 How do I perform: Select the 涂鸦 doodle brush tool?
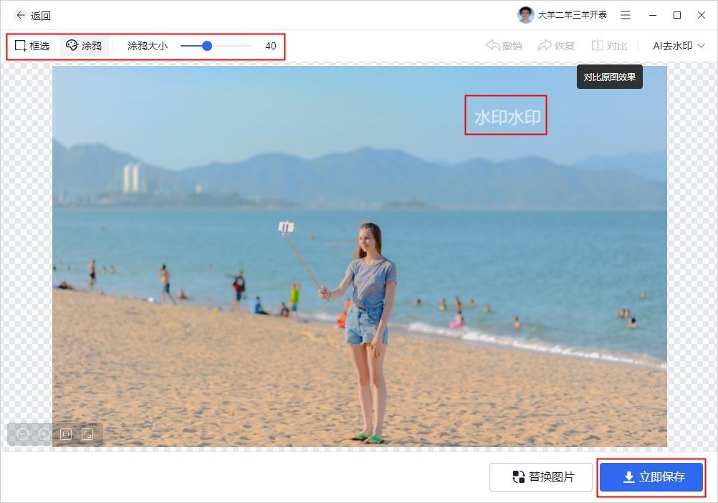84,46
